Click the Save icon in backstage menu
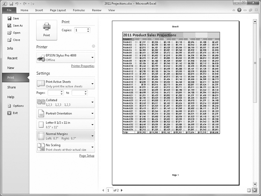Screen dimensions: 261x196 [x=9, y=18]
